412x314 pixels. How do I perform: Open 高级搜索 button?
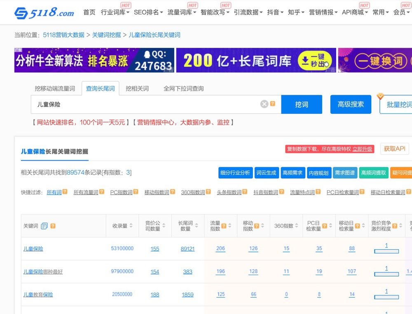[x=351, y=104]
